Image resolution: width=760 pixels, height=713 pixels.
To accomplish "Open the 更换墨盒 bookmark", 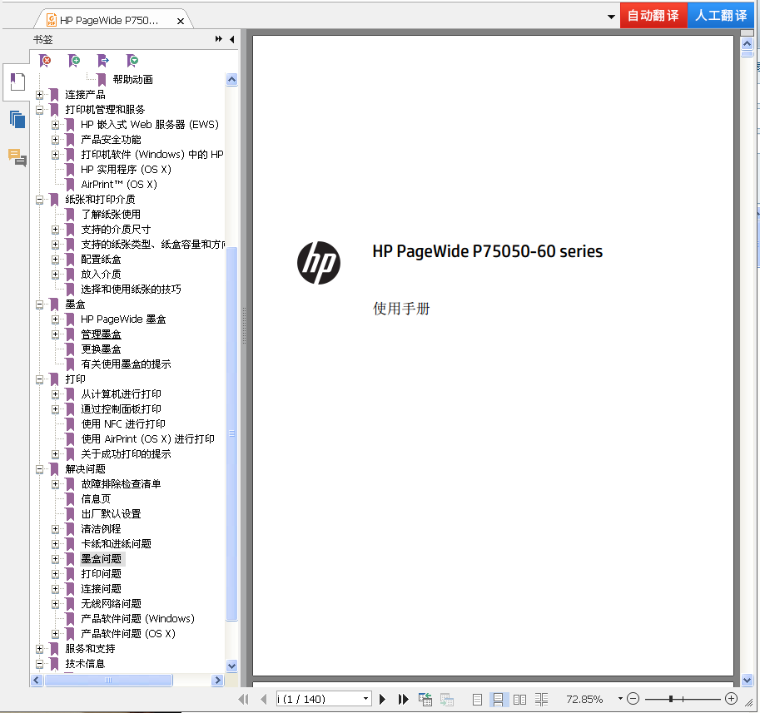I will pyautogui.click(x=101, y=349).
